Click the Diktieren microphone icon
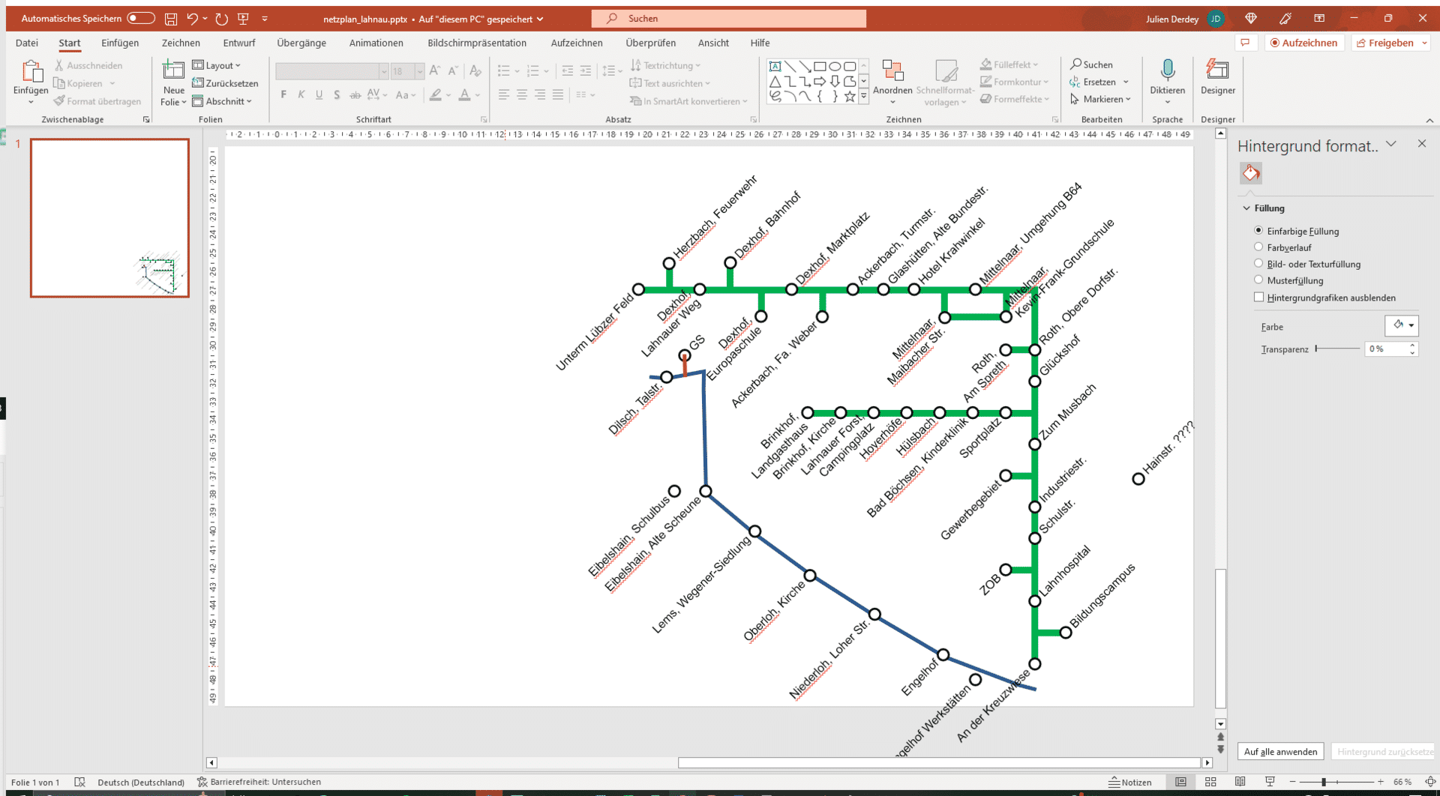Viewport: 1440px width, 796px height. pos(1167,71)
